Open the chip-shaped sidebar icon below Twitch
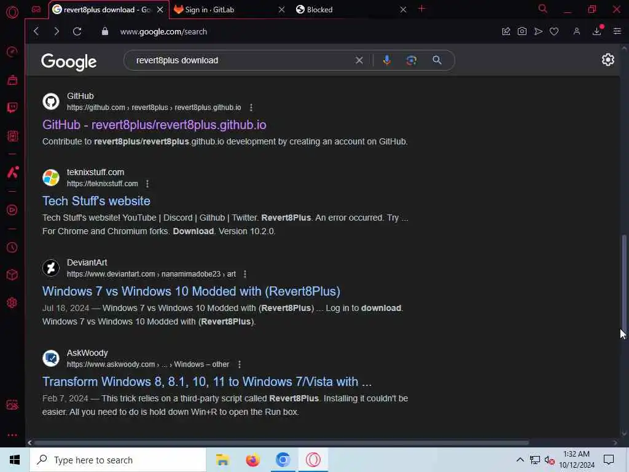 (x=12, y=136)
